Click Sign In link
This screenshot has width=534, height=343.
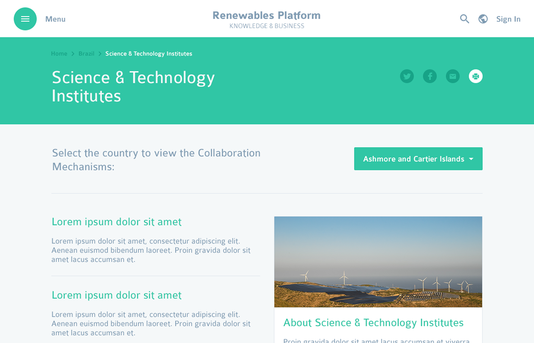pos(508,19)
